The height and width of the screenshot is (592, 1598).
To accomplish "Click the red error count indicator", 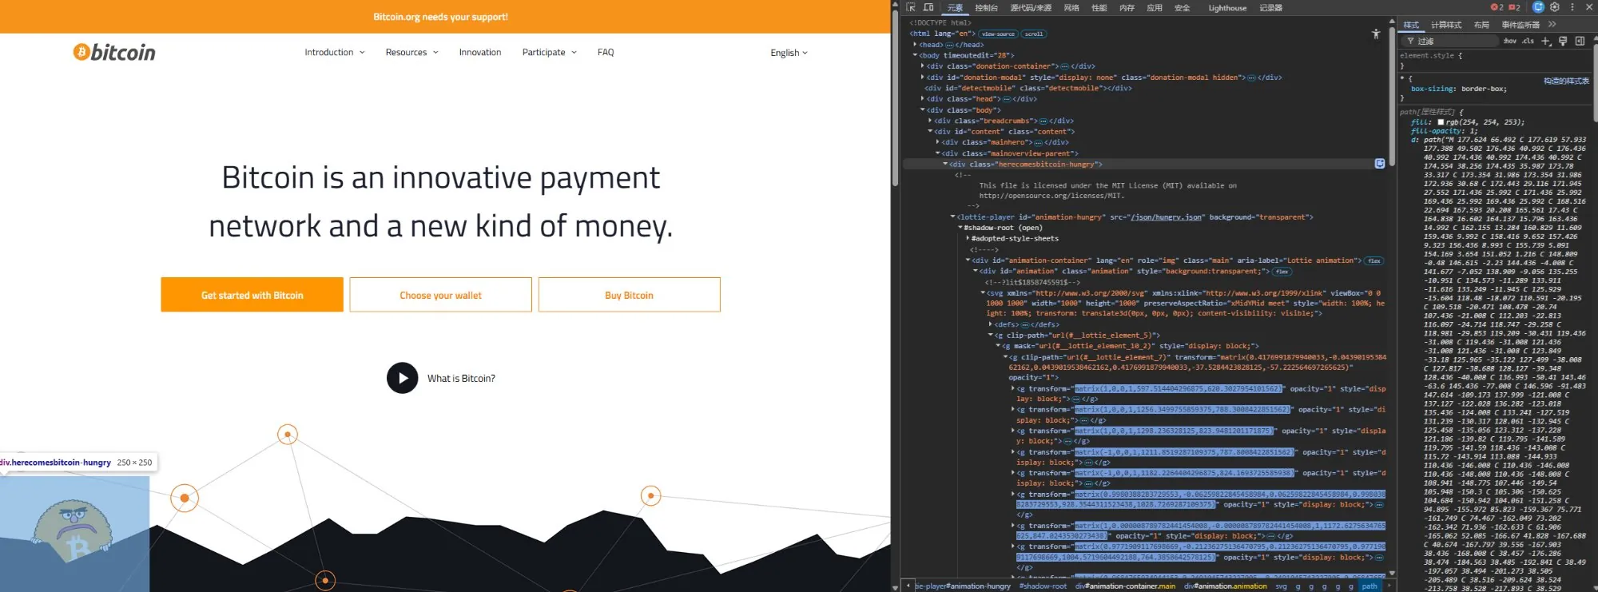I will 1497,7.
